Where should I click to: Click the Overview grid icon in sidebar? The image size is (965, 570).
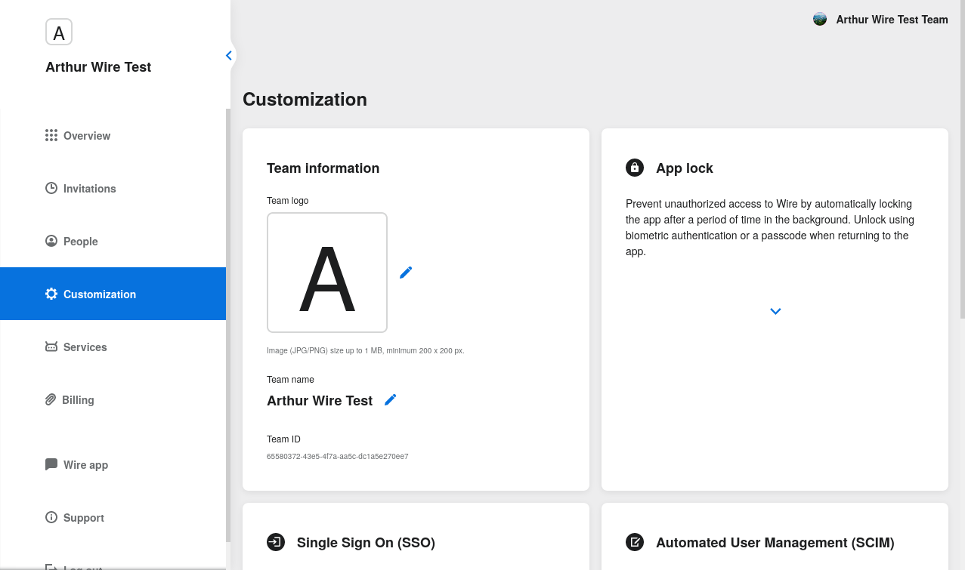[51, 135]
